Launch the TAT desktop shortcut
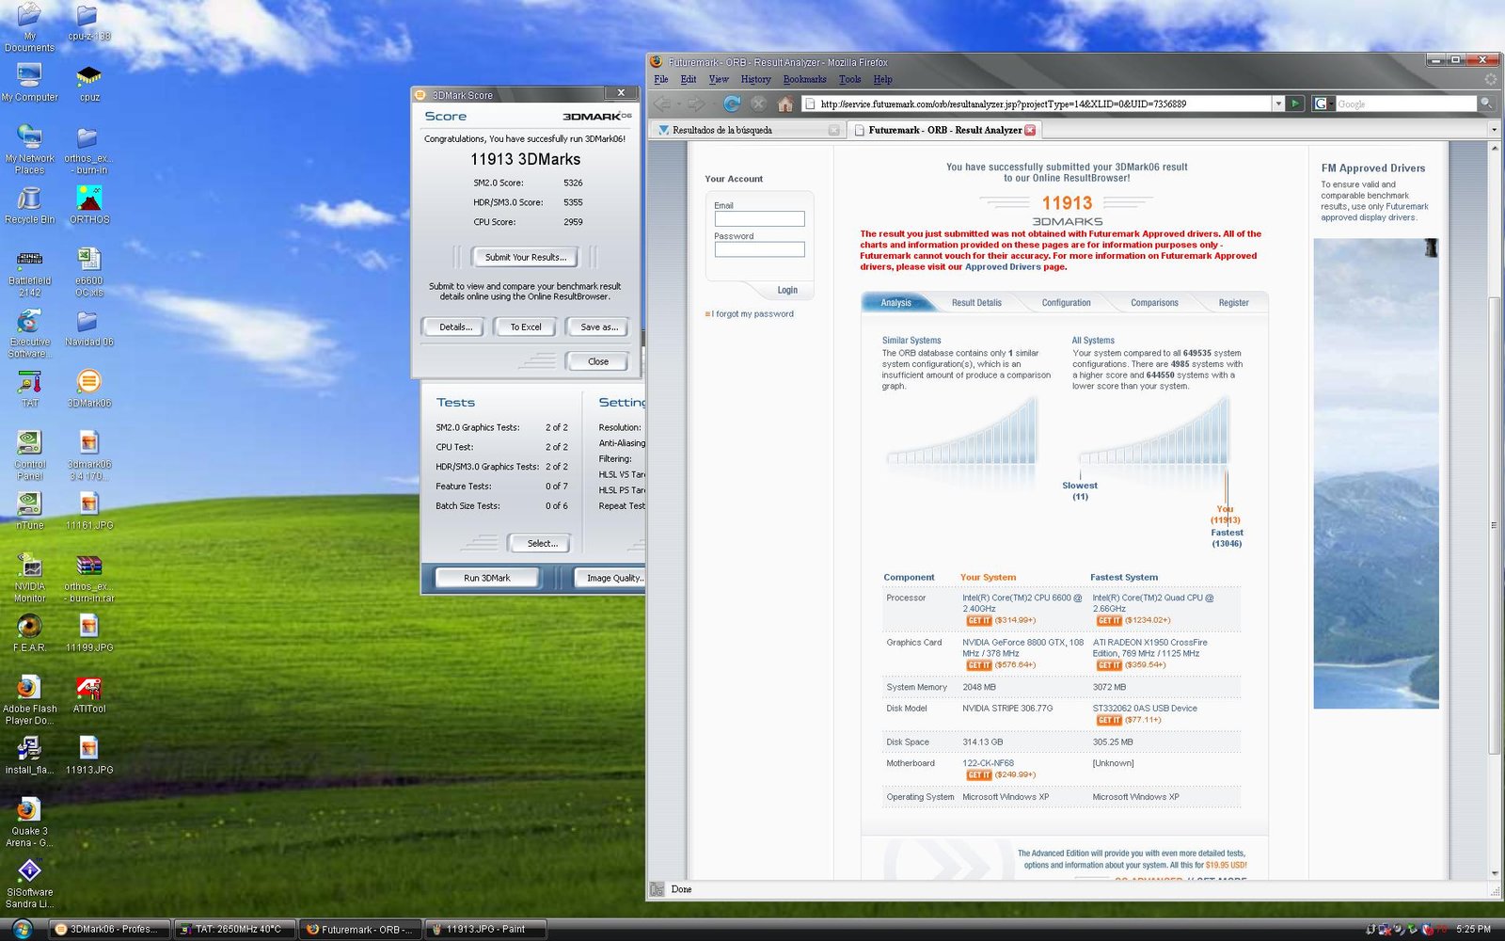 tap(29, 389)
